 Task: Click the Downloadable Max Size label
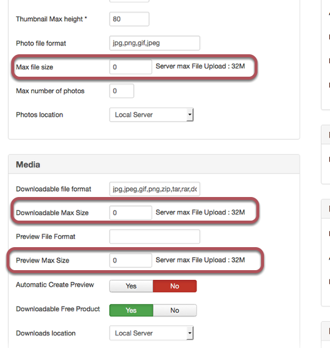[x=52, y=213]
